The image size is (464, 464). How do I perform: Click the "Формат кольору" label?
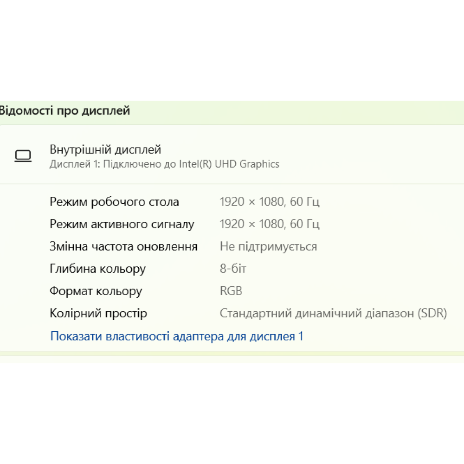coord(96,291)
